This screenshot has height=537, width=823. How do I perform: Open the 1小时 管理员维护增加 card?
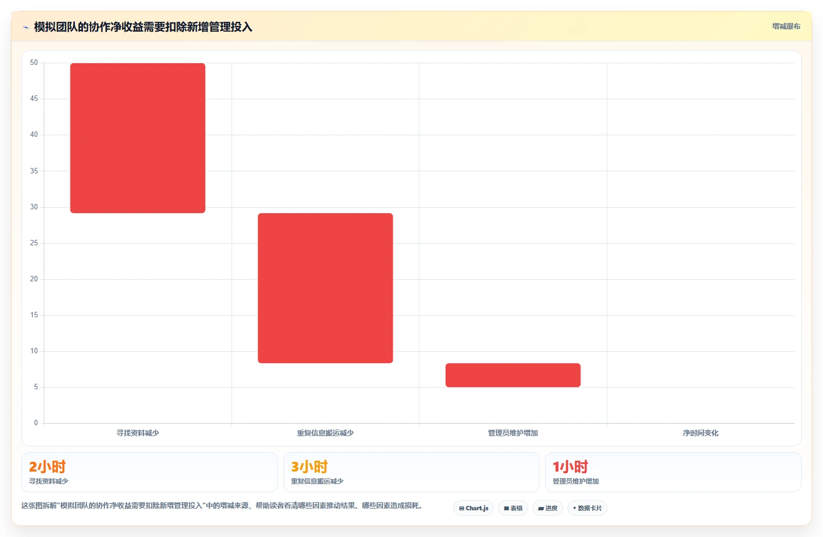point(673,472)
